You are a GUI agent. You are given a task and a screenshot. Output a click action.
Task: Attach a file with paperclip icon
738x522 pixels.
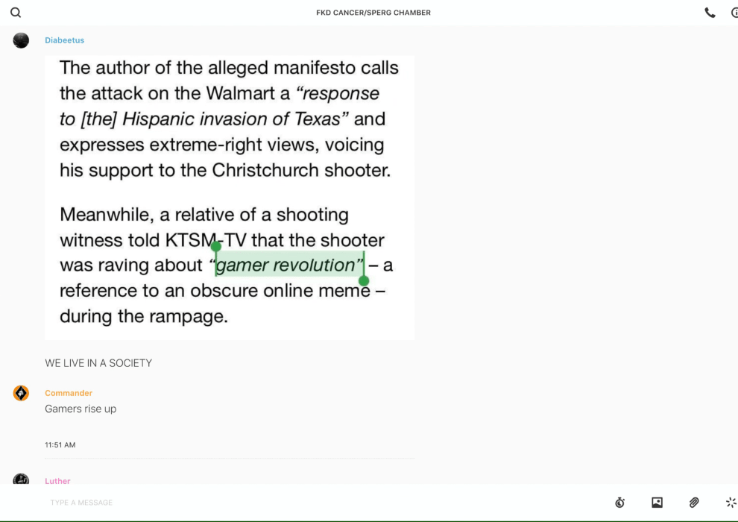pyautogui.click(x=694, y=503)
